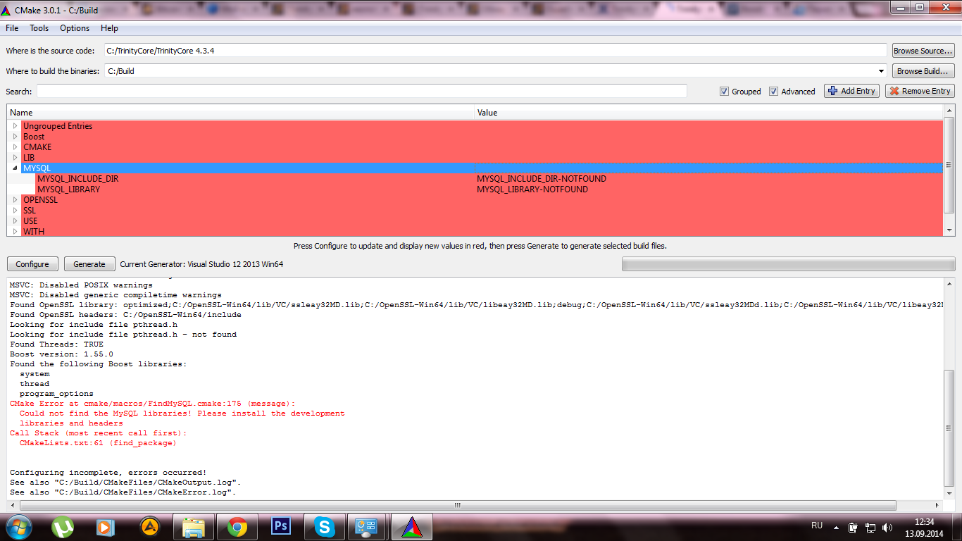Screen dimensions: 962x541
Task: Open Photoshop from the taskbar
Action: pos(281,527)
